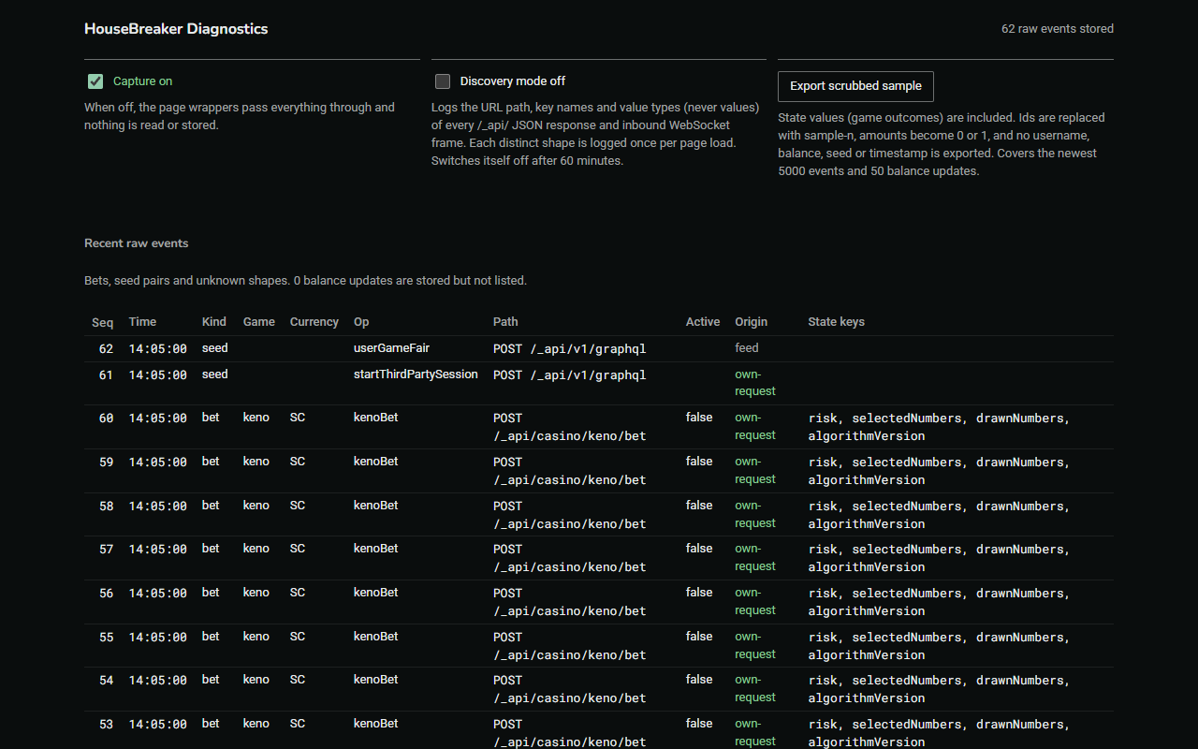Click the 'bet' kind in row 53
The image size is (1198, 749).
click(x=211, y=724)
